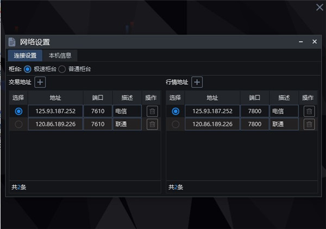Add a new 行情地址 entry
This screenshot has height=229, width=326.
click(x=197, y=82)
